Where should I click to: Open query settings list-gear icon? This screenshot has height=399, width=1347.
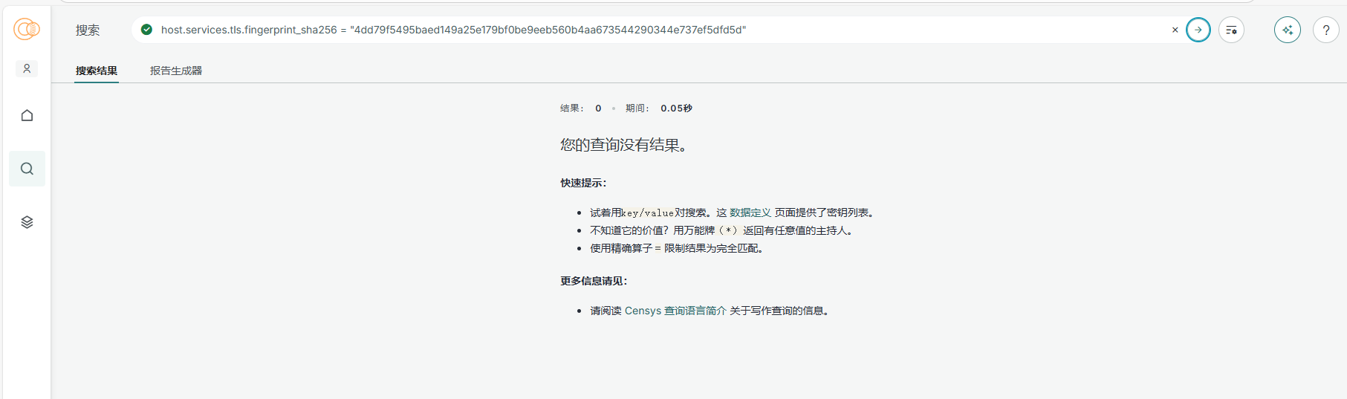[x=1231, y=30]
